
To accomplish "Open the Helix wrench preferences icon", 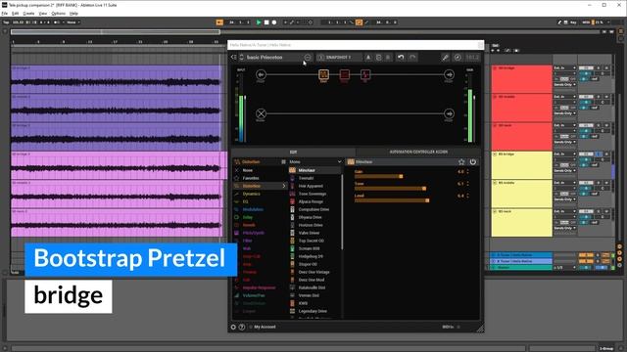I will (x=445, y=58).
